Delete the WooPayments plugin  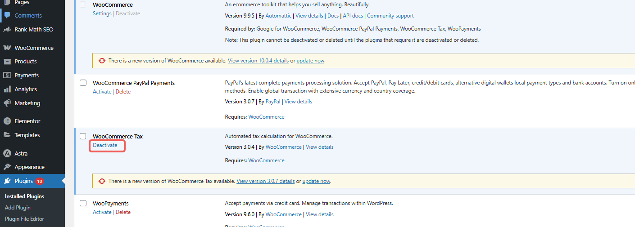[123, 212]
